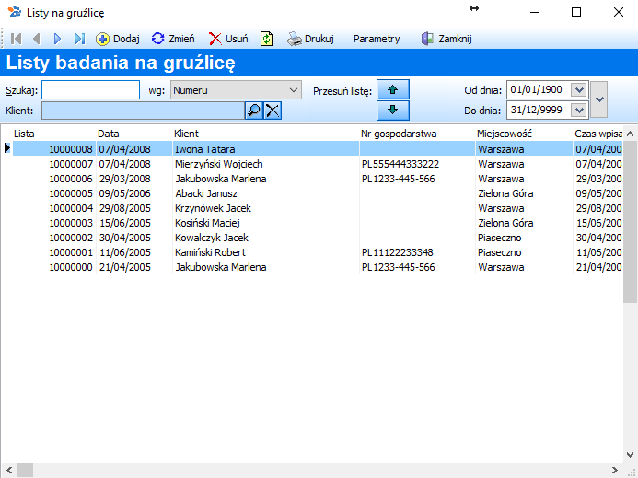The image size is (638, 478).
Task: Click farm number PL555444333222
Action: tap(400, 164)
